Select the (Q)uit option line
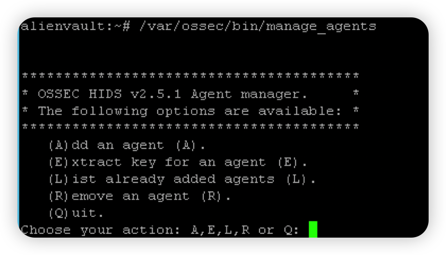 [76, 213]
